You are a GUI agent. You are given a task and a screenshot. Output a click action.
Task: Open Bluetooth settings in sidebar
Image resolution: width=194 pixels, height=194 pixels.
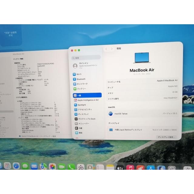[x=87, y=79]
